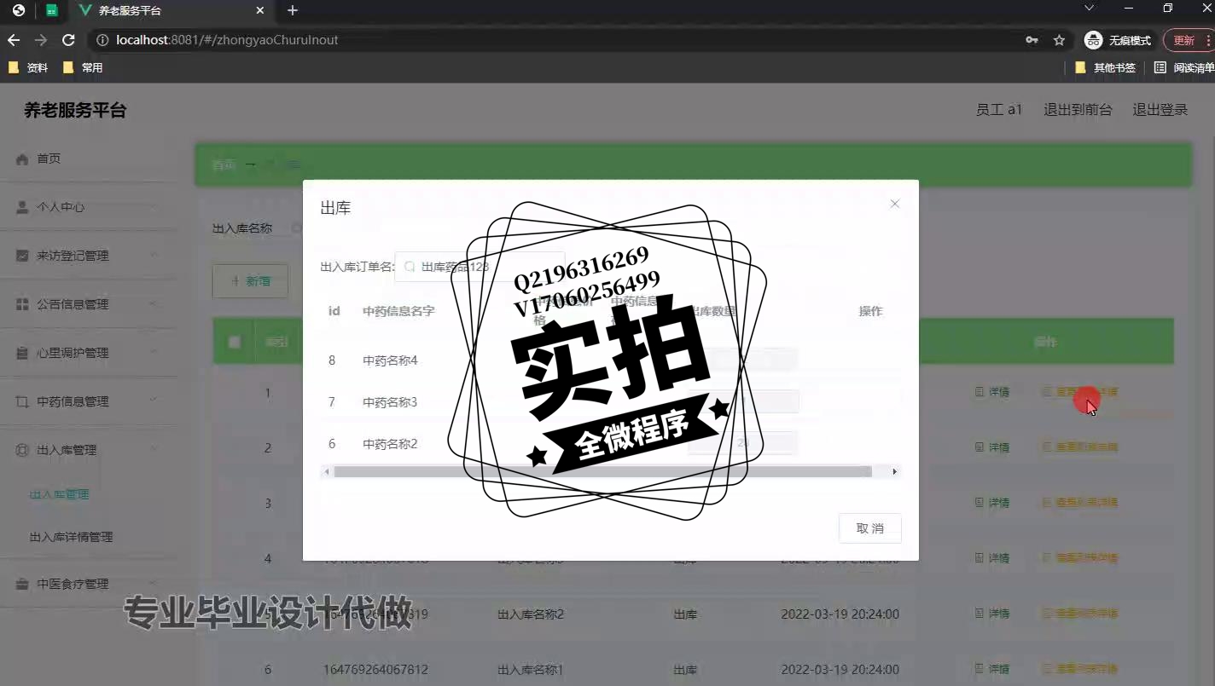
Task: Bookmark this page with the star icon
Action: click(x=1059, y=40)
